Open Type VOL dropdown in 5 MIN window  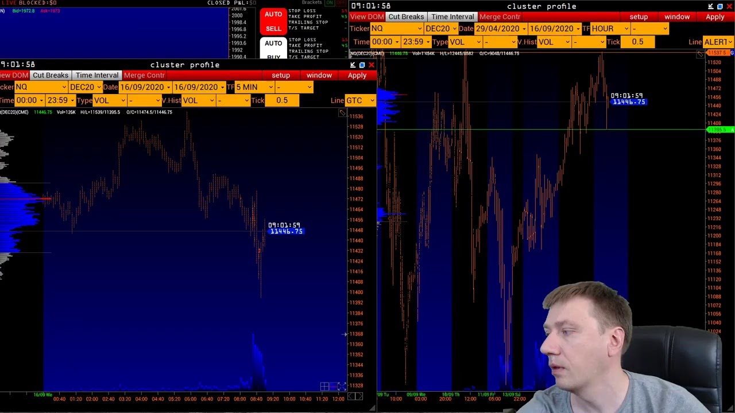(109, 100)
